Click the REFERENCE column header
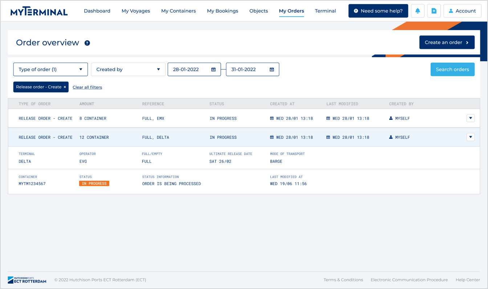This screenshot has height=289, width=488. point(153,104)
